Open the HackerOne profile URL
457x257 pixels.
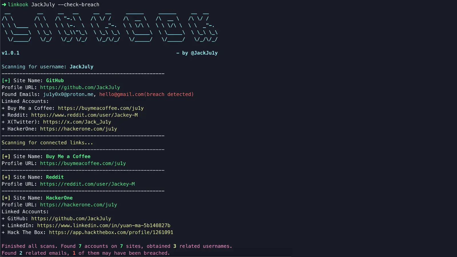click(x=79, y=205)
